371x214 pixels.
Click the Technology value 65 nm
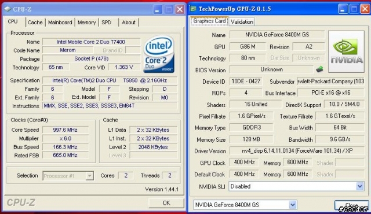click(x=56, y=67)
